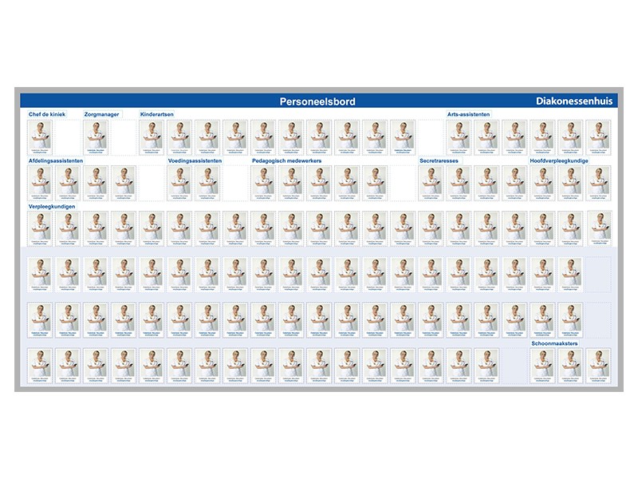The width and height of the screenshot is (638, 479).
Task: Select the last photo in the Kinderartsen group
Action: (x=403, y=137)
